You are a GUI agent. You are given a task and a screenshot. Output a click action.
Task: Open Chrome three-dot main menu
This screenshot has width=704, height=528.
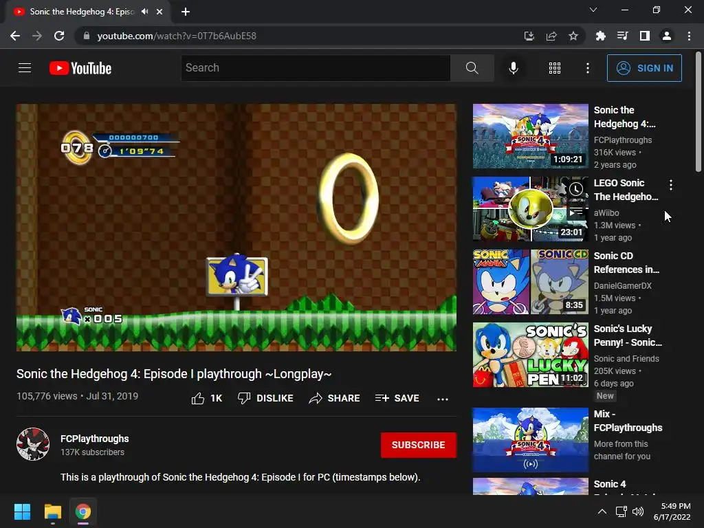pos(689,36)
